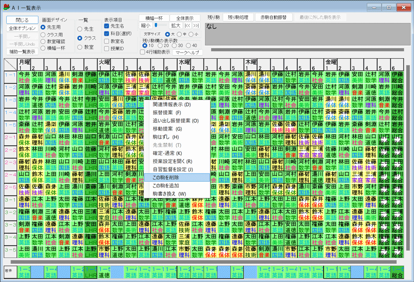
Task: Check the 教室名 checkbox
Action: point(107,41)
